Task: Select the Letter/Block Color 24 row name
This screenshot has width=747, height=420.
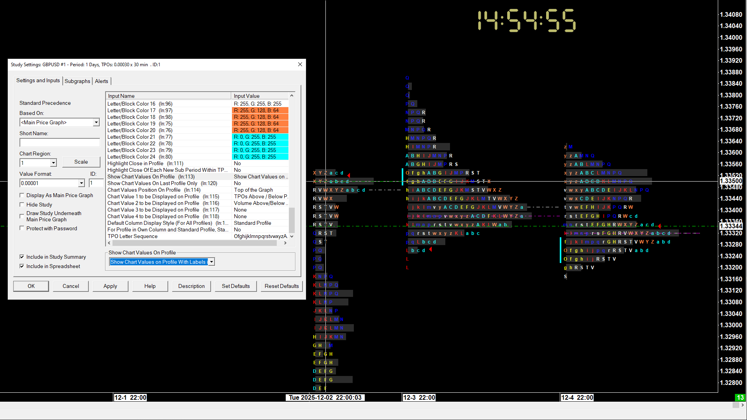Action: 140,157
